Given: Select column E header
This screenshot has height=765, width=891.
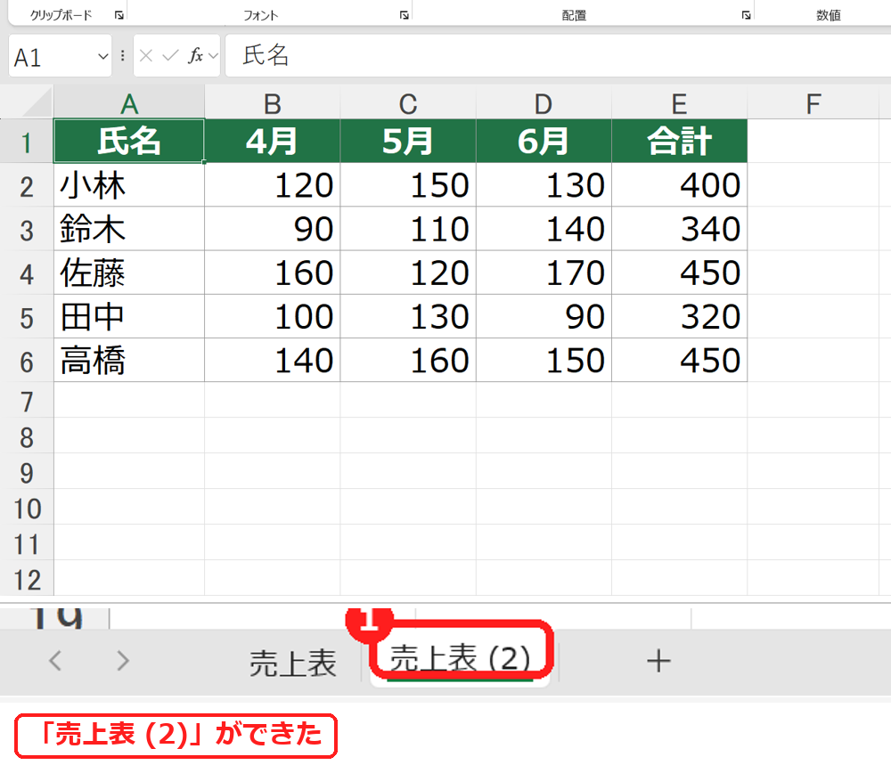Looking at the screenshot, I should (x=680, y=102).
